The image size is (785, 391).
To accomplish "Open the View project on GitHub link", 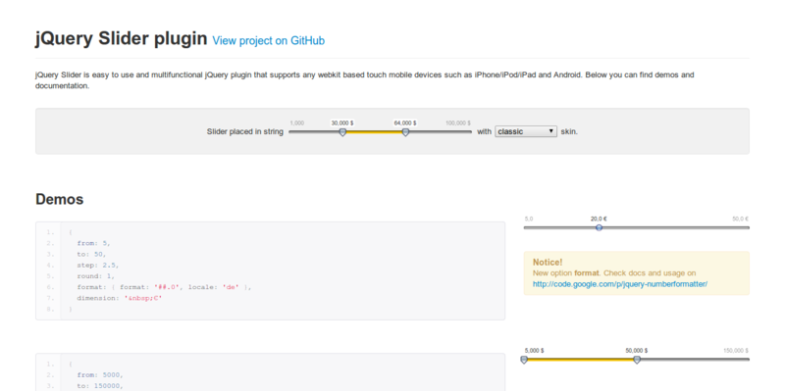I will (x=268, y=40).
